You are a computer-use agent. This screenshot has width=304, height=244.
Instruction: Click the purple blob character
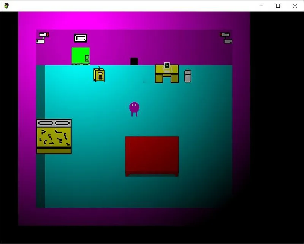(x=134, y=109)
